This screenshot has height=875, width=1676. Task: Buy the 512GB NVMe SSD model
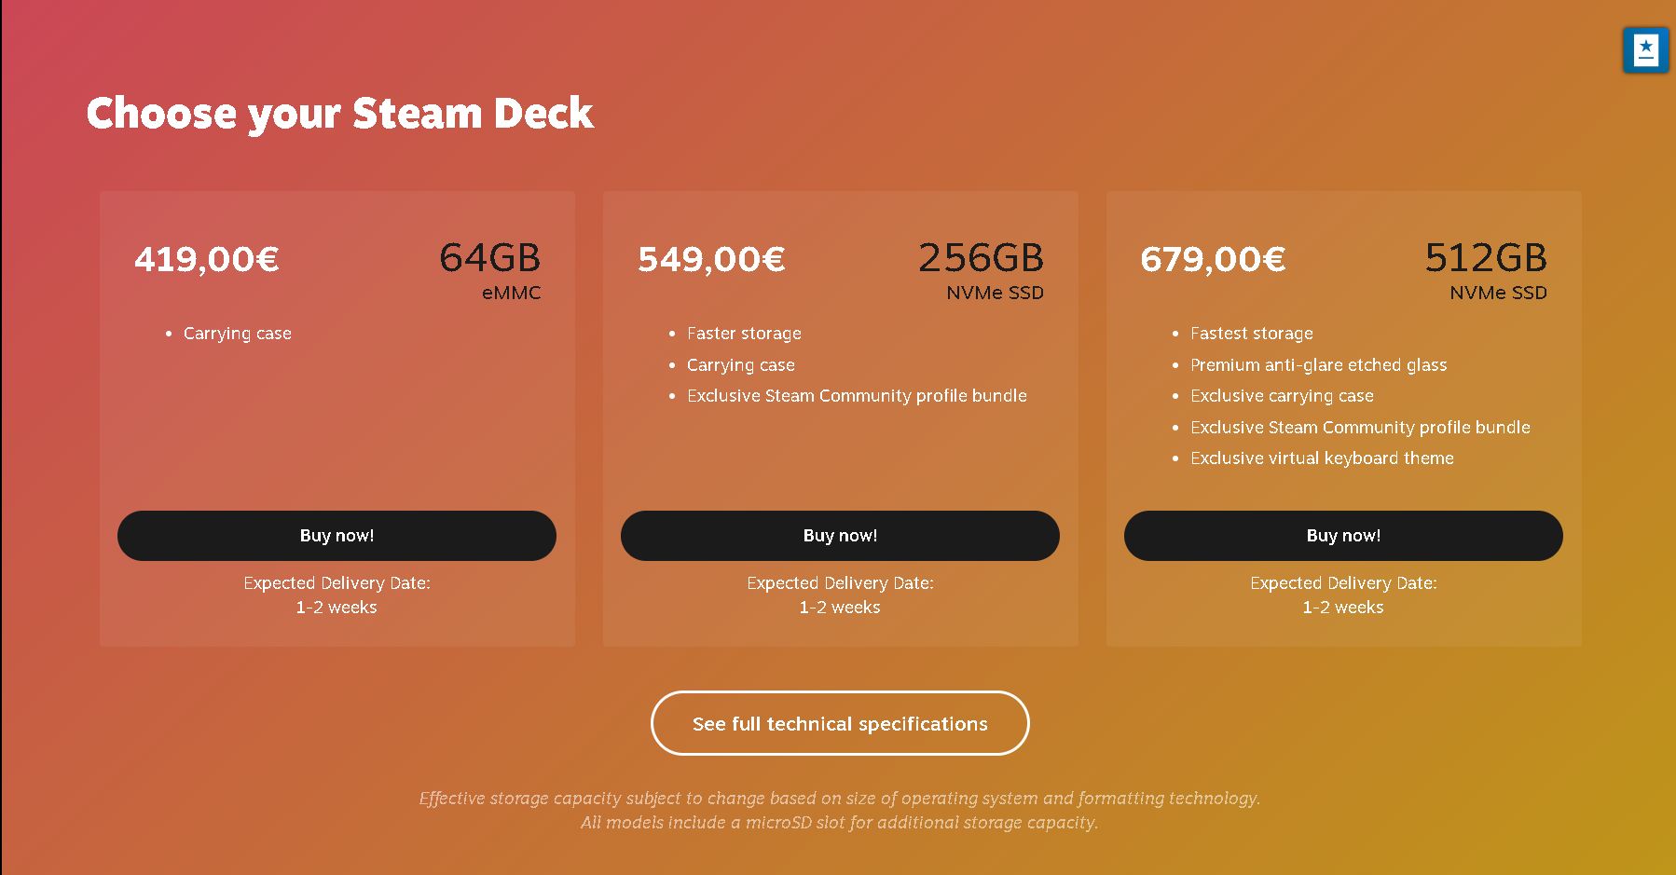1343,535
